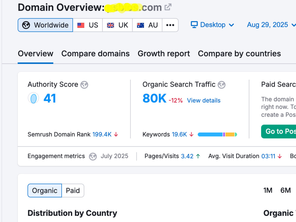The height and width of the screenshot is (222, 296).
Task: Open the Overview tab
Action: (x=36, y=54)
